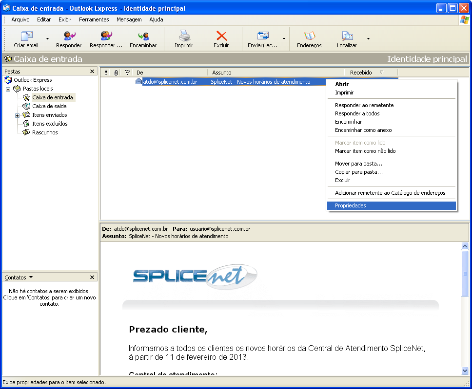
Task: Click the preview pane scrollbar thumb
Action: [x=465, y=273]
